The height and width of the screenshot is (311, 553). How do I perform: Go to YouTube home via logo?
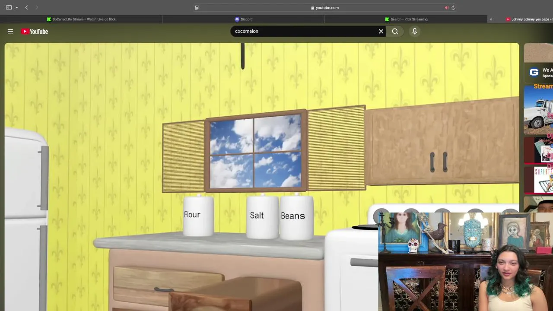[x=35, y=31]
